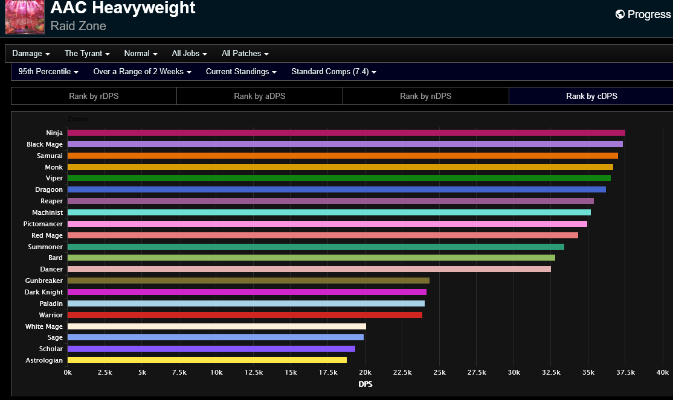The height and width of the screenshot is (400, 673).
Task: Open the All Jobs filter dropdown
Action: pos(189,54)
